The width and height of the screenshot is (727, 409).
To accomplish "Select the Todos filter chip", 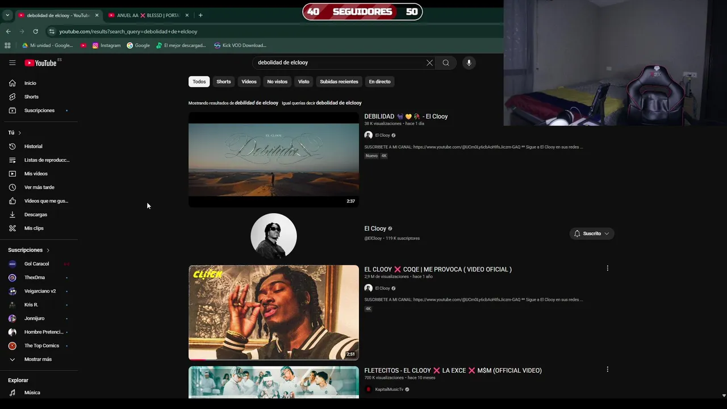I will point(199,82).
